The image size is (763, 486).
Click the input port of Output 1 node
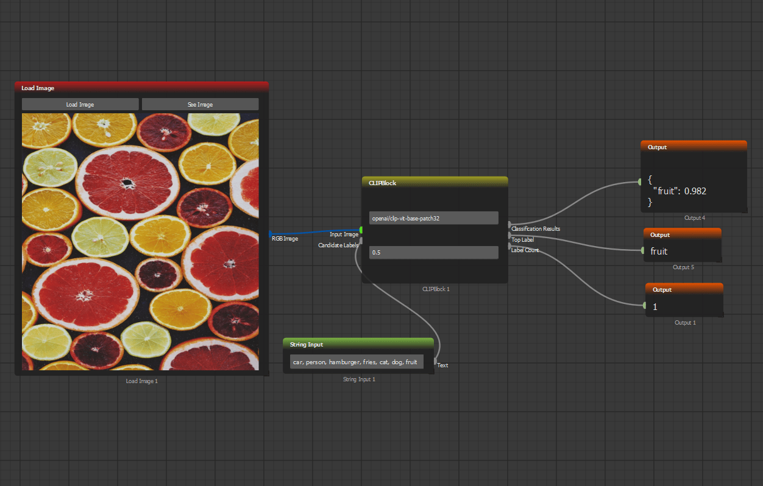645,306
